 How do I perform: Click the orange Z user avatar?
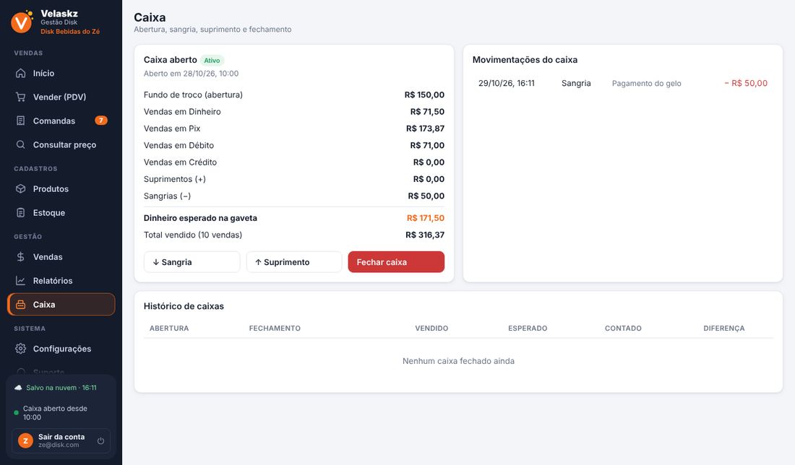tap(25, 440)
